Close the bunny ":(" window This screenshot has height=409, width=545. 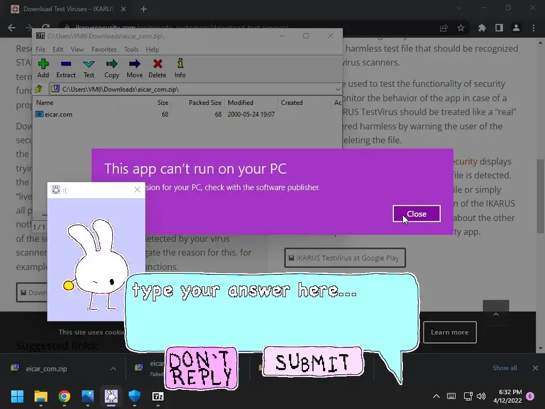click(x=137, y=190)
